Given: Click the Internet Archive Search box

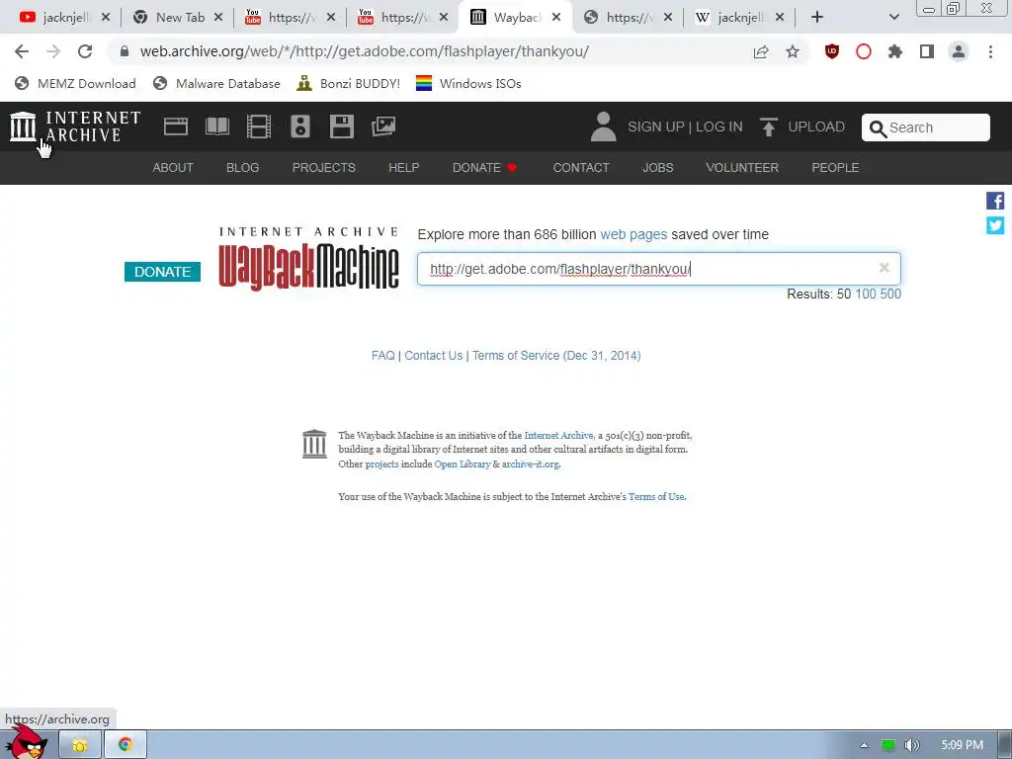Looking at the screenshot, I should (x=925, y=127).
